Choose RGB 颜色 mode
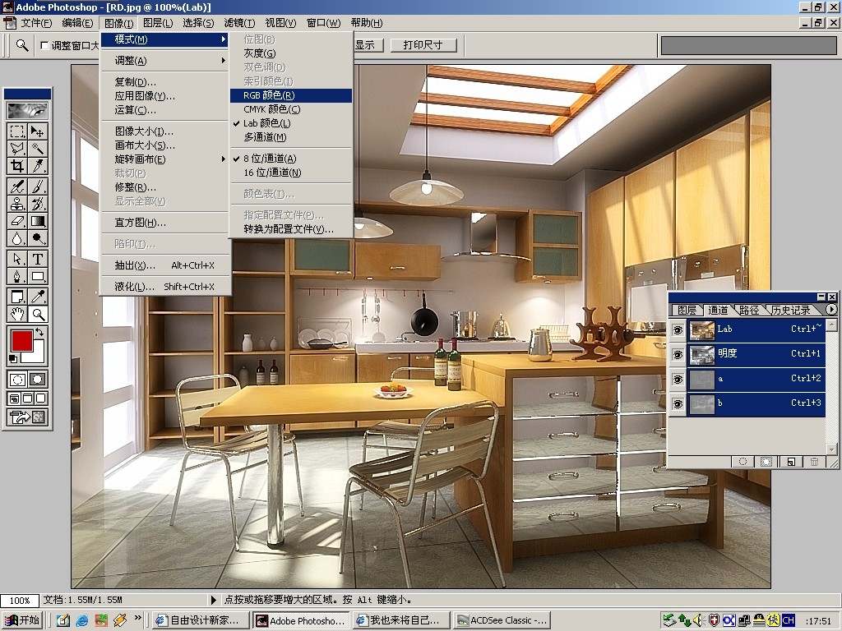Viewport: 842px width, 631px height. (x=291, y=95)
